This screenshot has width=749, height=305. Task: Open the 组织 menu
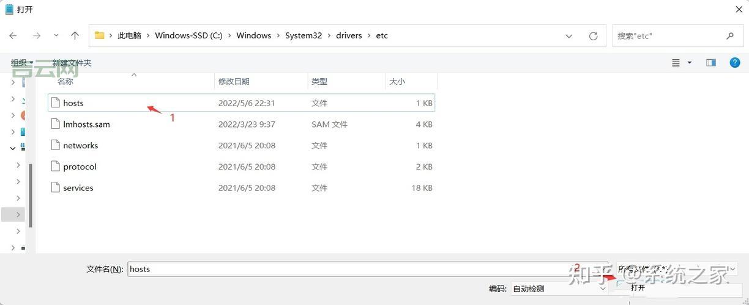point(22,63)
